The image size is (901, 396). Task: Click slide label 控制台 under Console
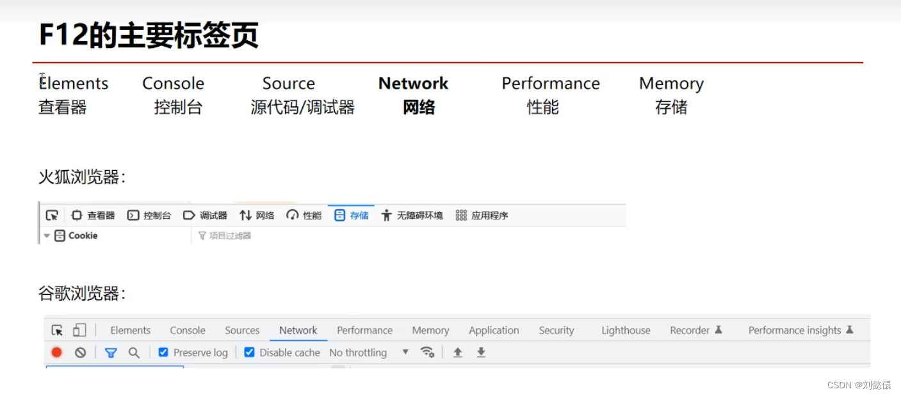click(x=178, y=107)
